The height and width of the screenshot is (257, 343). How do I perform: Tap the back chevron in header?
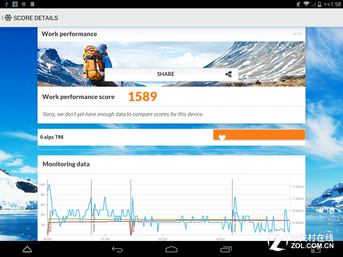2,18
